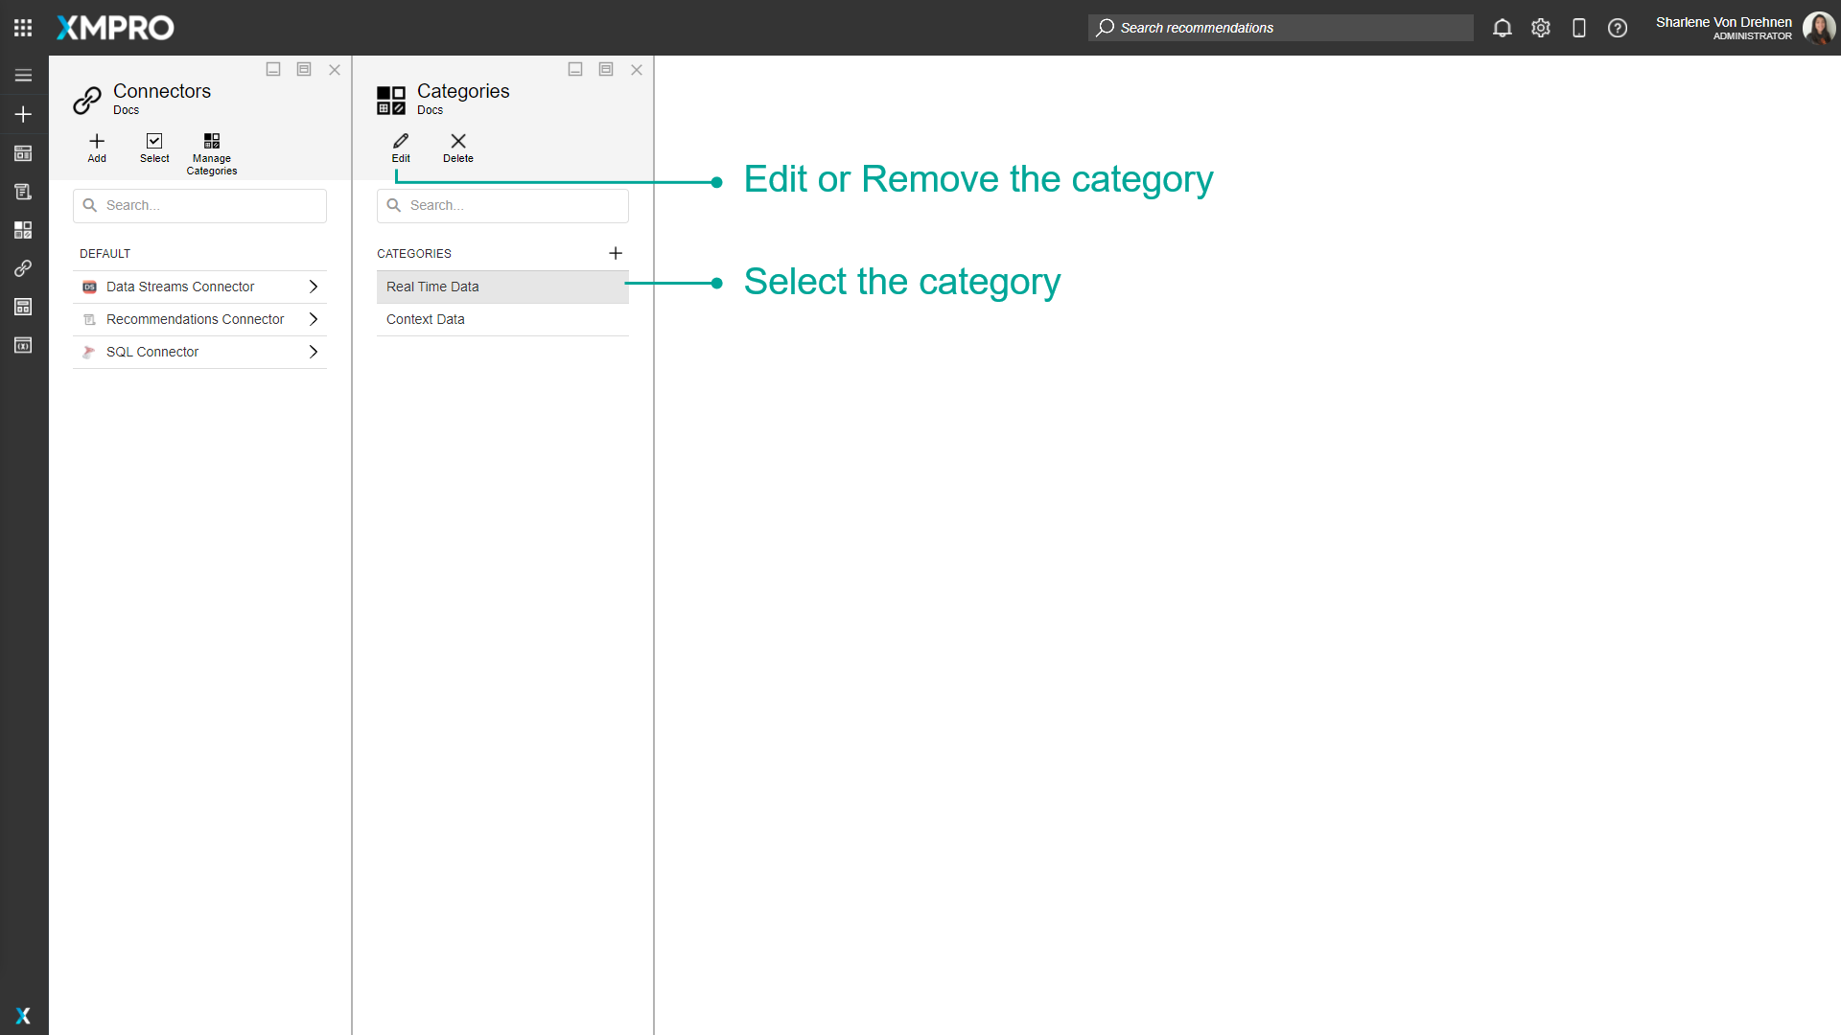This screenshot has height=1035, width=1841.
Task: Open the app launcher grid icon
Action: pos(23,27)
